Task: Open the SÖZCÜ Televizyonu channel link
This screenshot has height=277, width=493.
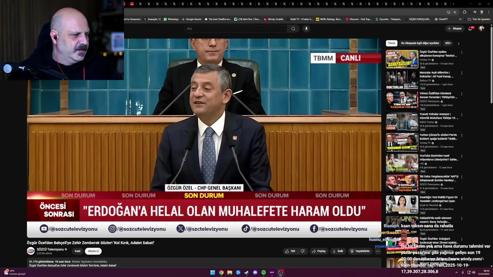Action: [x=50, y=249]
